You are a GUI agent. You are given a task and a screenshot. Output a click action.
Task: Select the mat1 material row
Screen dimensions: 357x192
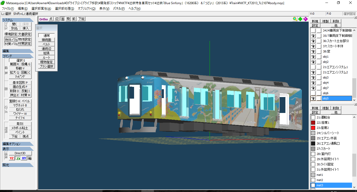pos(331,175)
